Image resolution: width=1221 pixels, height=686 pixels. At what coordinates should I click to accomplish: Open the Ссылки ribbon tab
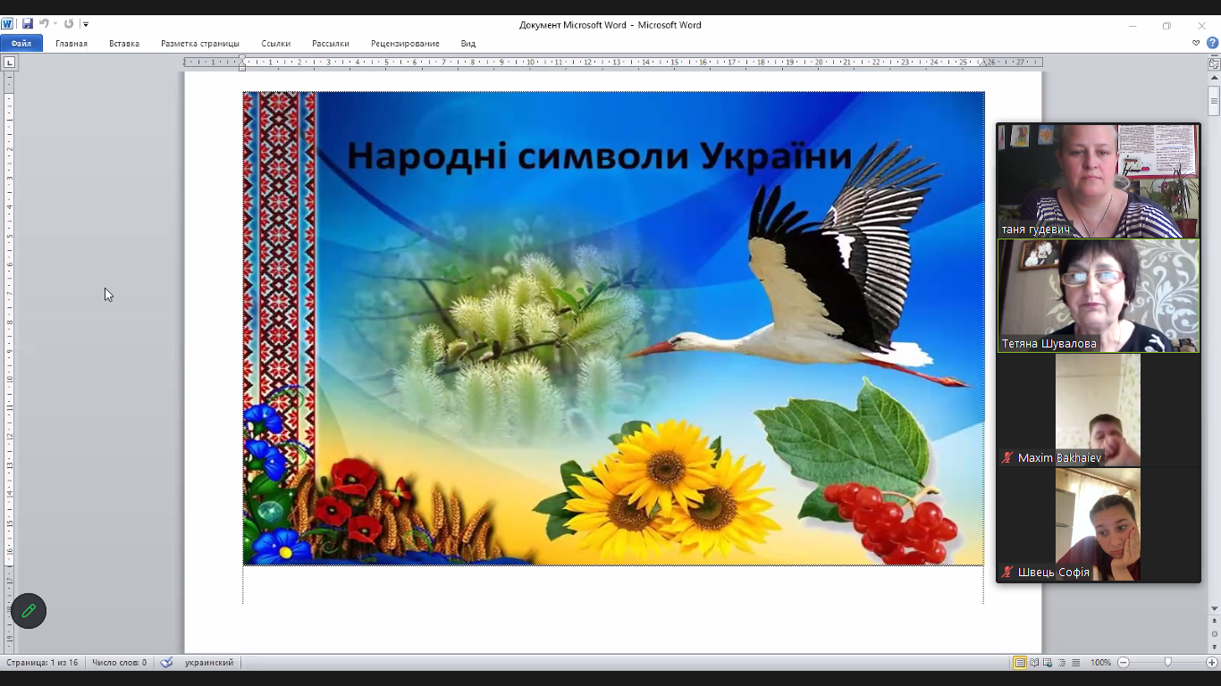tap(276, 43)
